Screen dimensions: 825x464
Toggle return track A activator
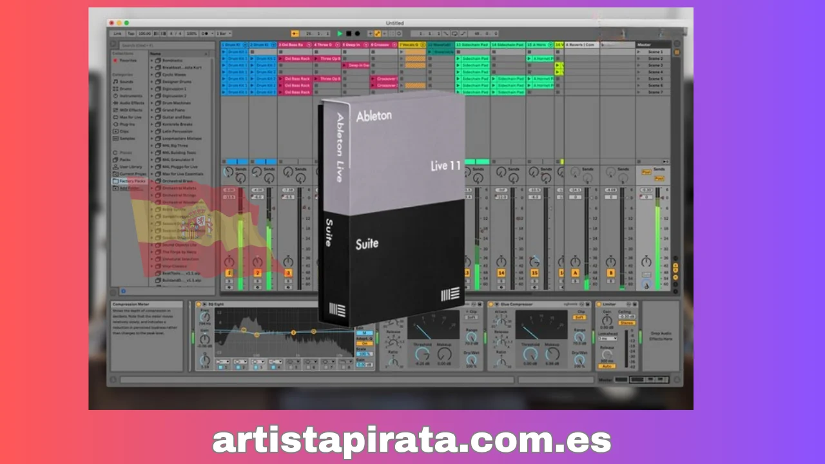[x=576, y=273]
